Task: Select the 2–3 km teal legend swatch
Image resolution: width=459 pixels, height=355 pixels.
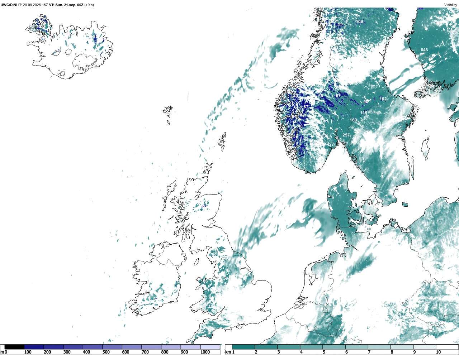Action: coord(266,347)
